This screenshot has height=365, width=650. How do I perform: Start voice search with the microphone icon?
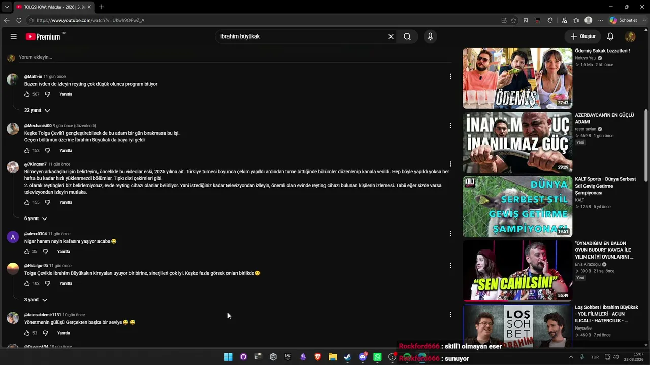430,36
